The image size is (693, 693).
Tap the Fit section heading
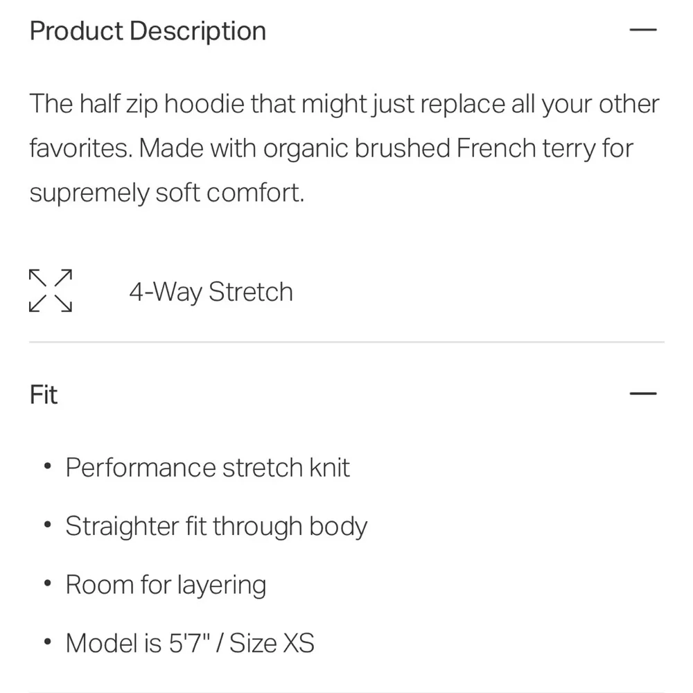tap(44, 395)
